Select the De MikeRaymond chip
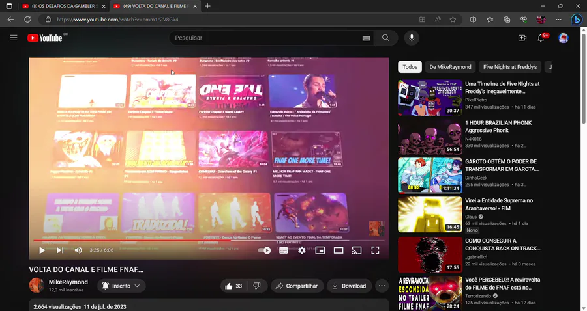587x311 pixels. pos(450,67)
